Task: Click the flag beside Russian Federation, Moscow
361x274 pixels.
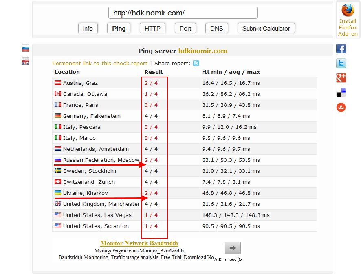Action: point(58,160)
